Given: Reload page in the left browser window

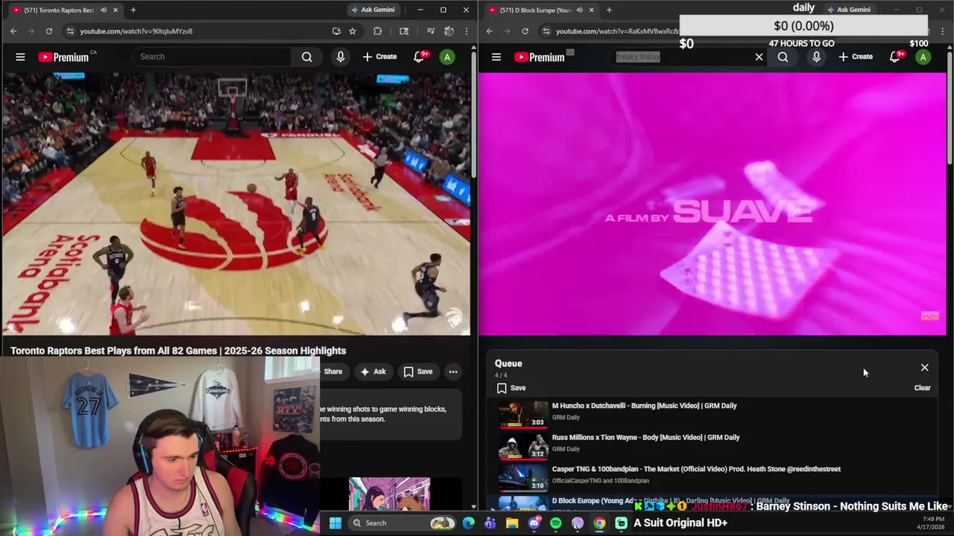Looking at the screenshot, I should (x=49, y=31).
